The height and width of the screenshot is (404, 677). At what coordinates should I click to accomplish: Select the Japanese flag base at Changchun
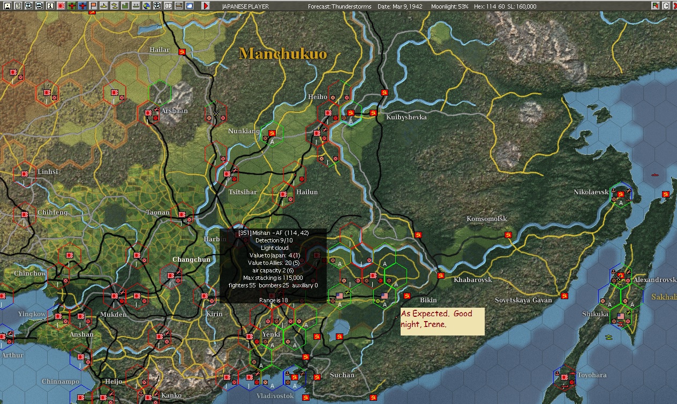tap(171, 276)
